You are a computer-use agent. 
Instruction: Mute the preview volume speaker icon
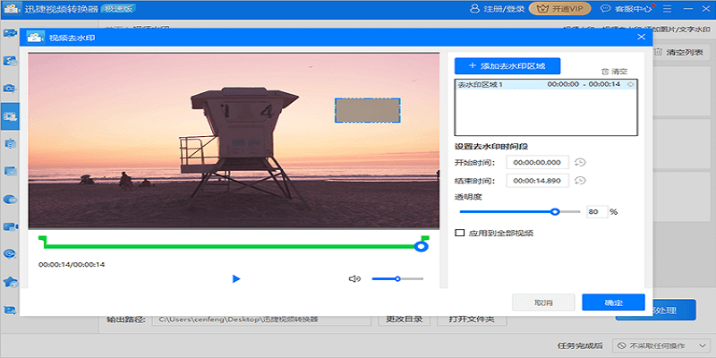click(x=354, y=278)
